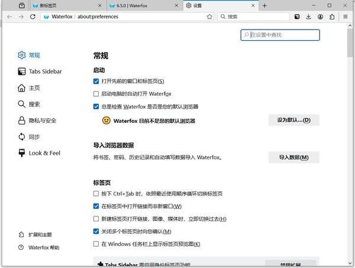355x268 pixels.
Task: Click 导入数据 button
Action: click(x=294, y=157)
